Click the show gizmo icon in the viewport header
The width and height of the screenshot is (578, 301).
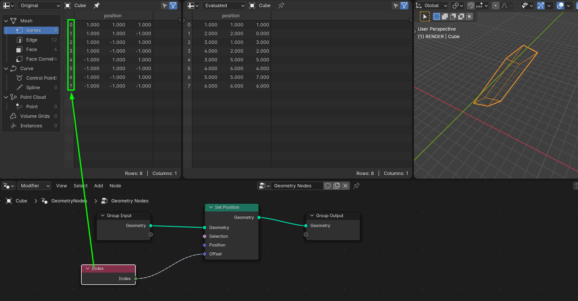(x=541, y=5)
